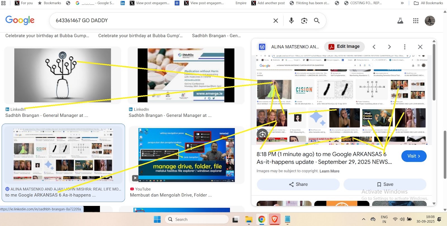Save the image to collections
The width and height of the screenshot is (447, 226).
pyautogui.click(x=385, y=184)
